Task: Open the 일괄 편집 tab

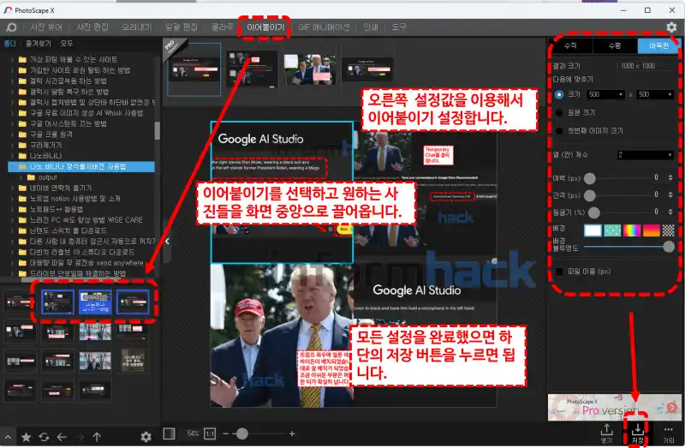Action: pyautogui.click(x=182, y=27)
